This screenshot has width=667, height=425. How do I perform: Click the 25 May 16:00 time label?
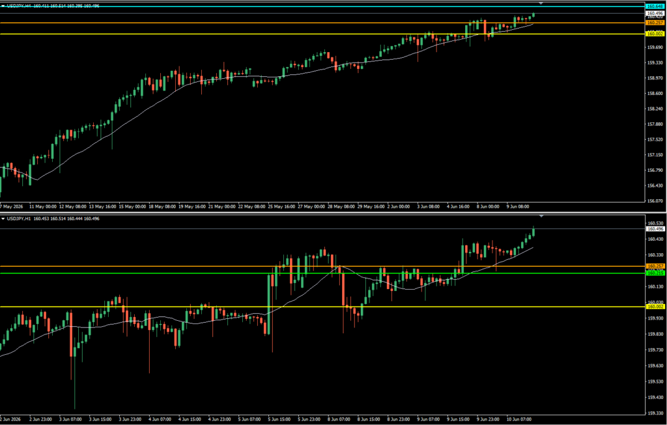(281, 206)
